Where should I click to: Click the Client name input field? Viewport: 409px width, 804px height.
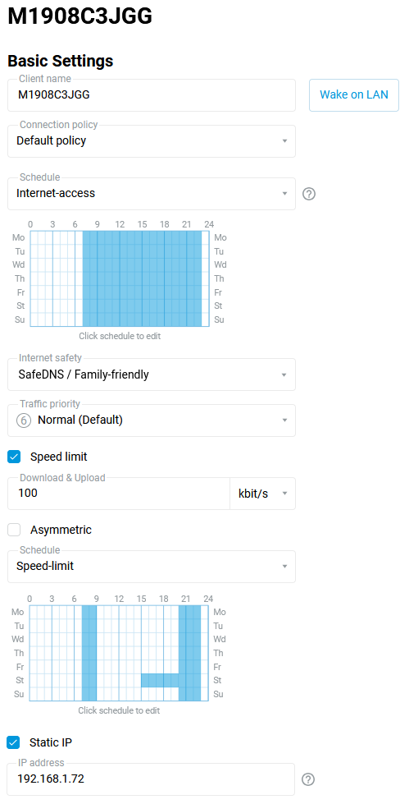152,95
